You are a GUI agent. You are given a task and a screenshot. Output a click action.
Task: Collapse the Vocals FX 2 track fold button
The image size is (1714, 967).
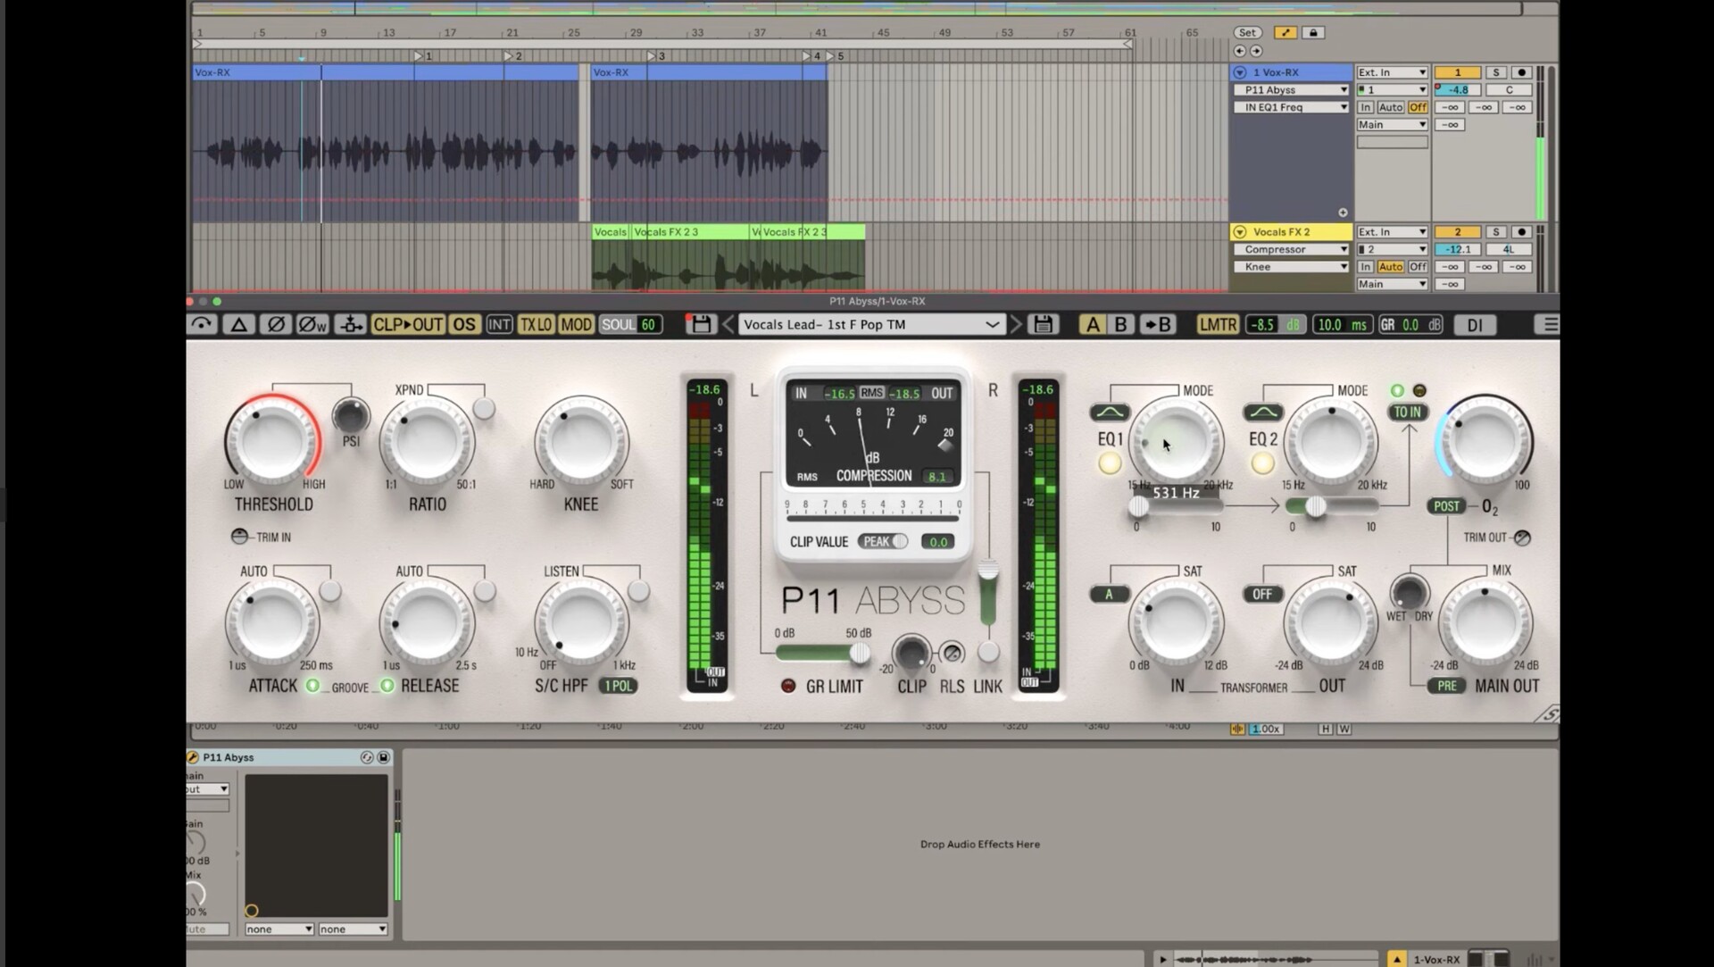pos(1240,232)
